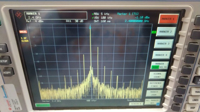Switch to SCREEN B tab
The width and height of the screenshot is (200, 112).
[x=136, y=104]
